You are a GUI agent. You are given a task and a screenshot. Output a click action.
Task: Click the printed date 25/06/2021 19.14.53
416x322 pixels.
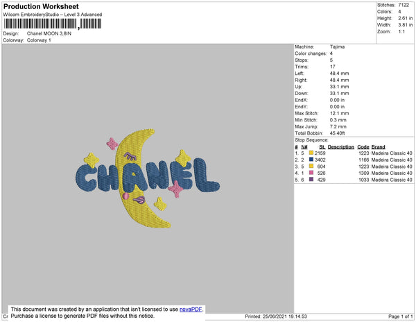pyautogui.click(x=285, y=316)
